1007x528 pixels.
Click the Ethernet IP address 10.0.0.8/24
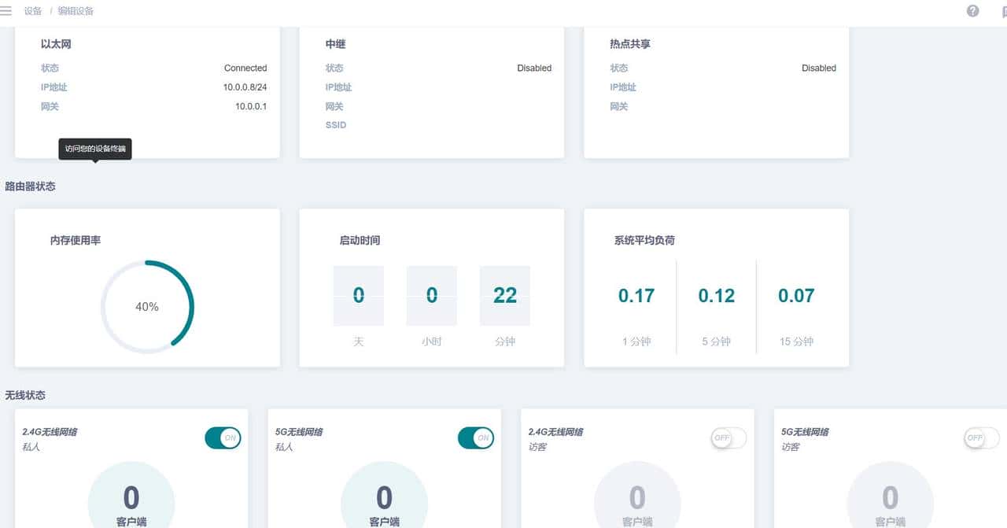(x=245, y=87)
